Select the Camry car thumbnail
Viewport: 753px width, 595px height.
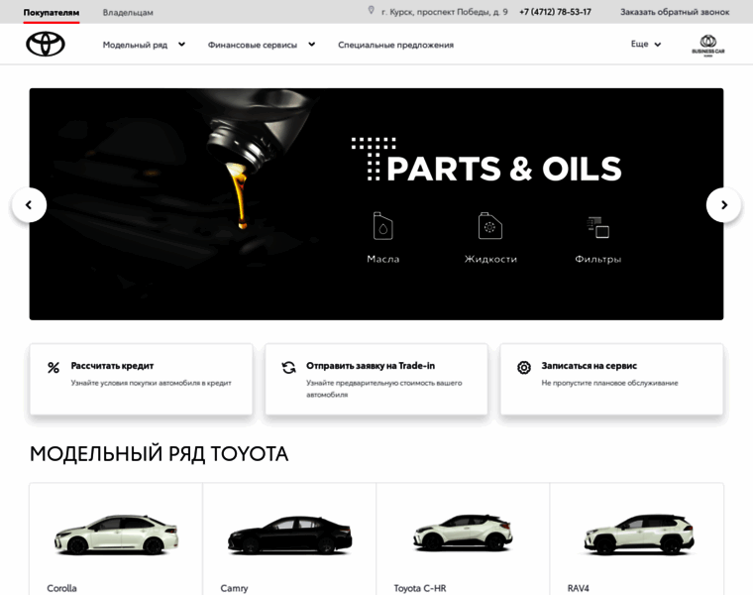click(289, 535)
